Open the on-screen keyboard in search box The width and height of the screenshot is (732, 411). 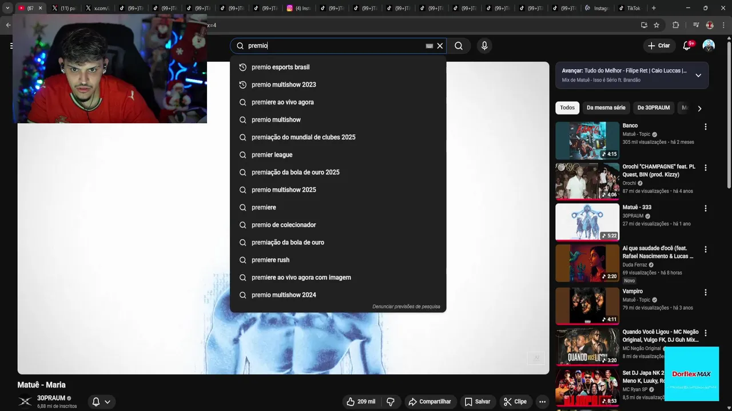click(x=429, y=46)
